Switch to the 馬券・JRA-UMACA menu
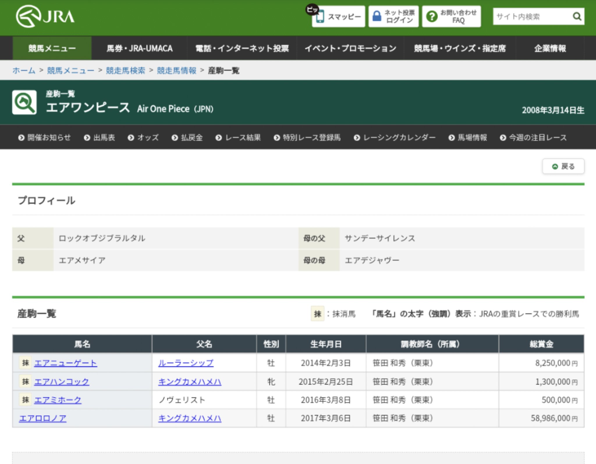Screen dimensions: 596x464 coord(140,48)
